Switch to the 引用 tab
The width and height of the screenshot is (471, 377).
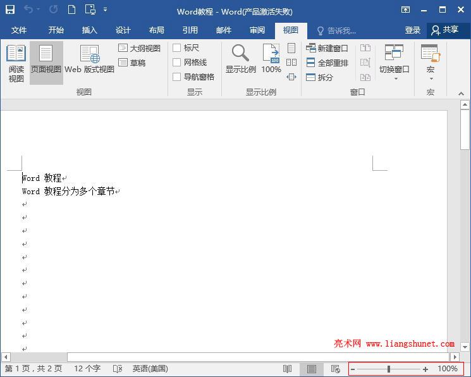[190, 30]
